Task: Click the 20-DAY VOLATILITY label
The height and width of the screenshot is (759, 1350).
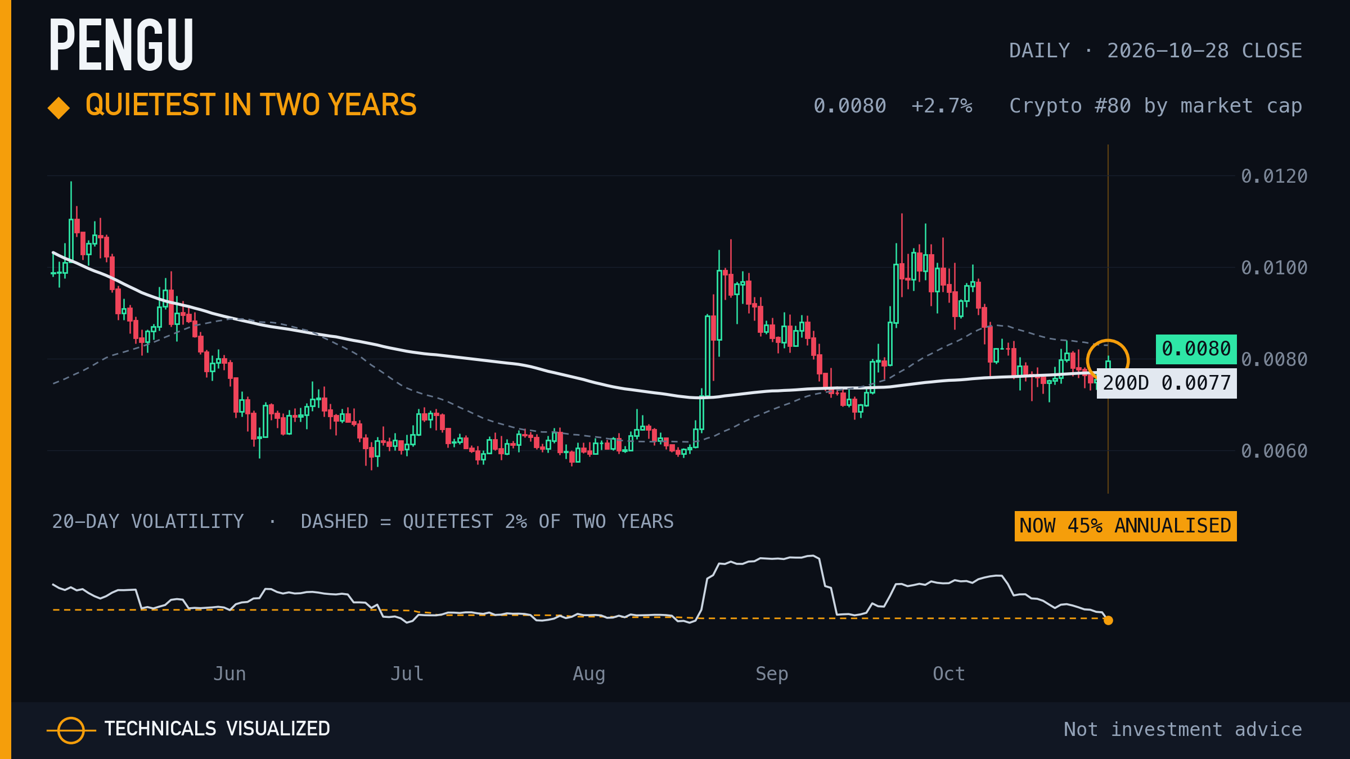Action: [147, 522]
